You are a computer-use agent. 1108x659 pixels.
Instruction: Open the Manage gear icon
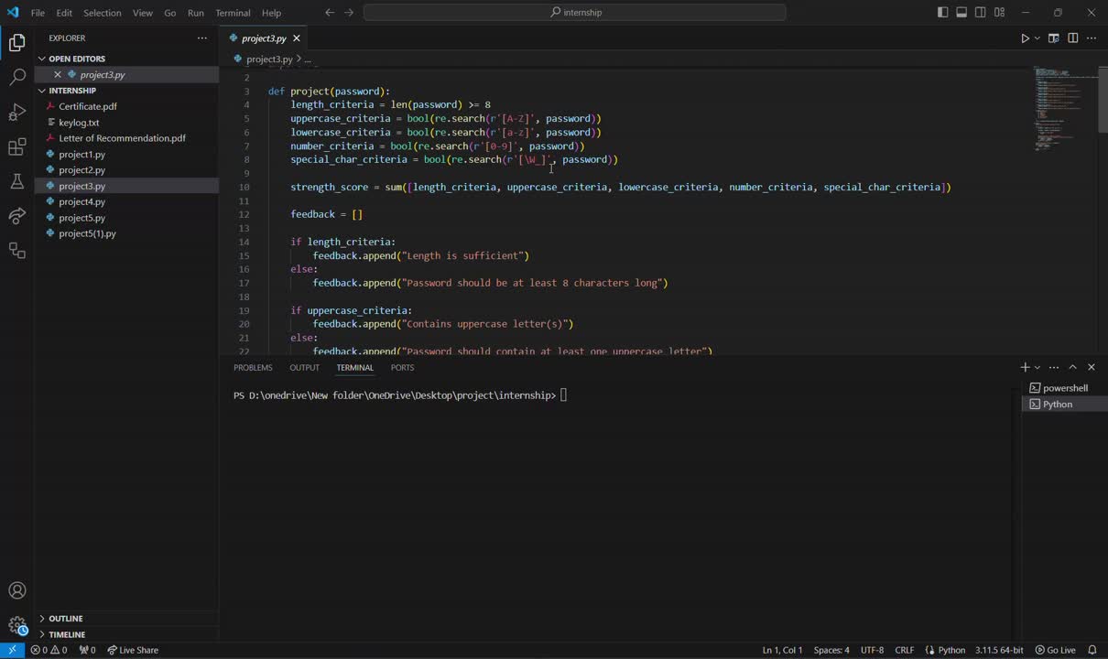click(x=16, y=626)
